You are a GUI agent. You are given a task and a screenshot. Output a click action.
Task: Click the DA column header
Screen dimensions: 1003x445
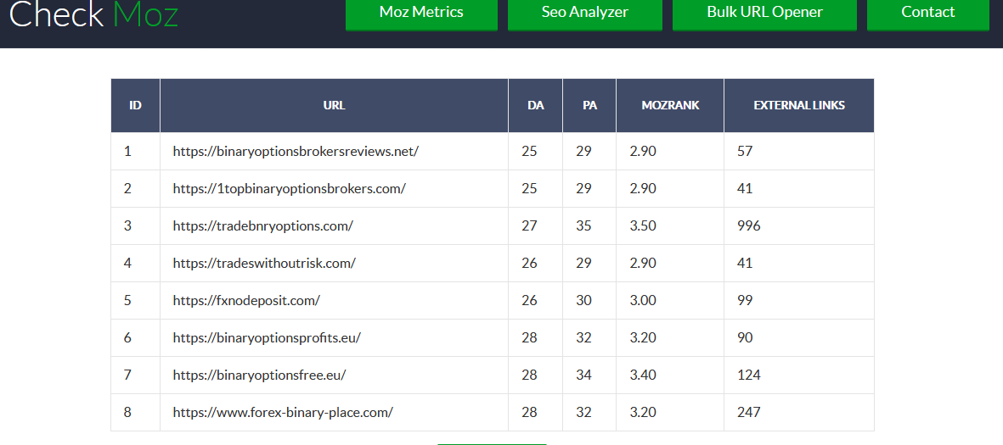(x=535, y=106)
